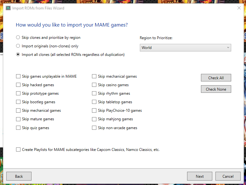Viewport: 246px width, 185px height.
Task: Click the wizard app icon in title bar
Action: point(8,8)
